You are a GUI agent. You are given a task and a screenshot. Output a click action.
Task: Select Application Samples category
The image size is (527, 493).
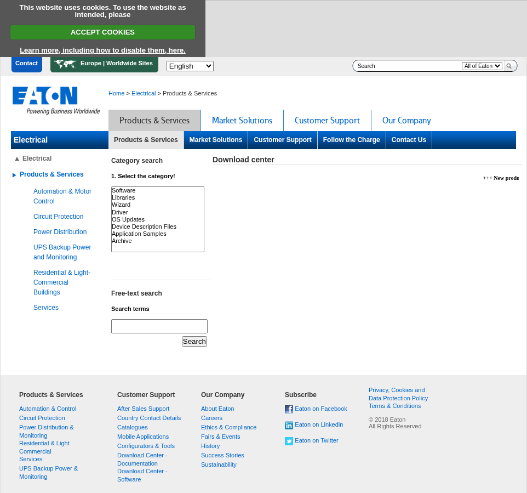coord(158,234)
